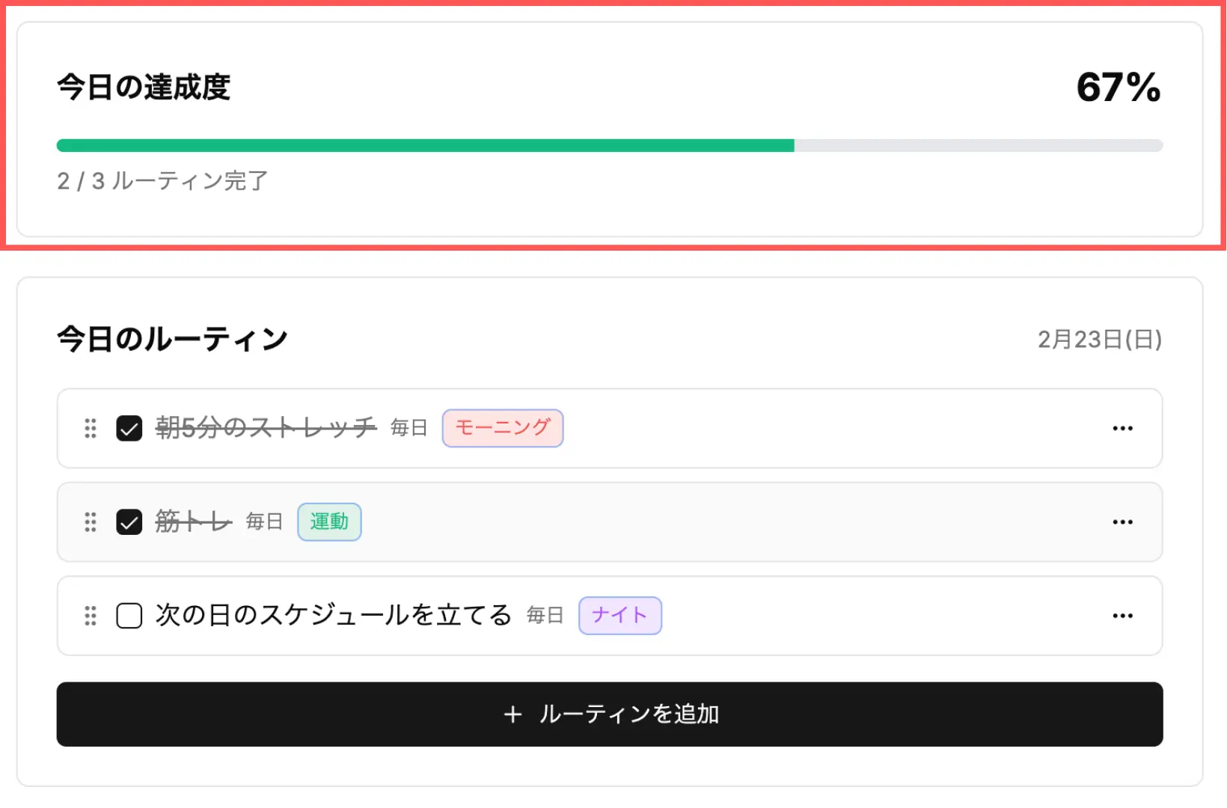Click the 次の日のスケジュールを立てる routine title
This screenshot has width=1227, height=808.
coord(333,615)
